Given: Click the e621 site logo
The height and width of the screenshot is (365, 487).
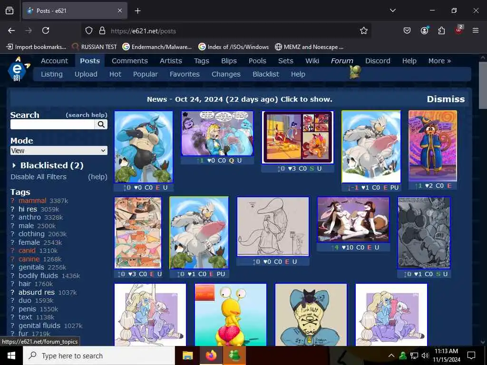Looking at the screenshot, I should [18, 69].
